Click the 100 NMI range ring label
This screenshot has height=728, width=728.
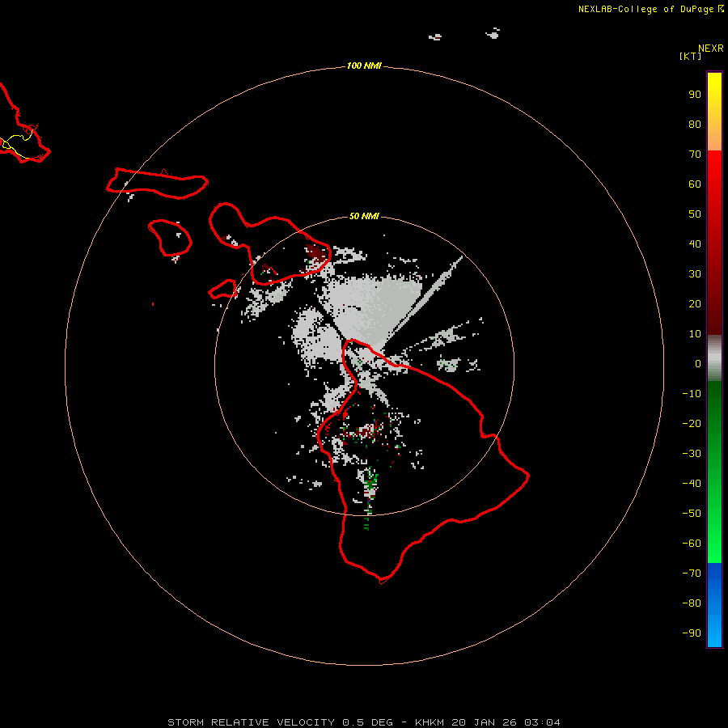[x=364, y=66]
